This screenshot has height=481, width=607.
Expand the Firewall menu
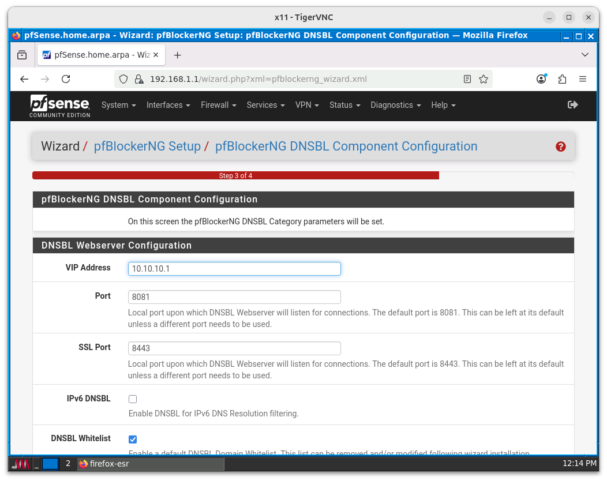pos(218,106)
